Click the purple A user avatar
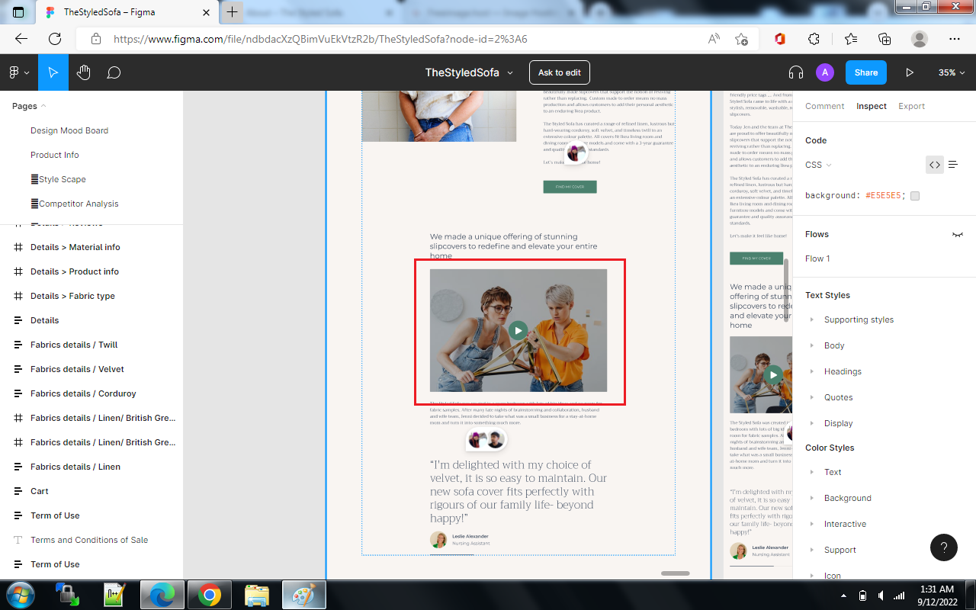This screenshot has width=976, height=610. (x=824, y=72)
